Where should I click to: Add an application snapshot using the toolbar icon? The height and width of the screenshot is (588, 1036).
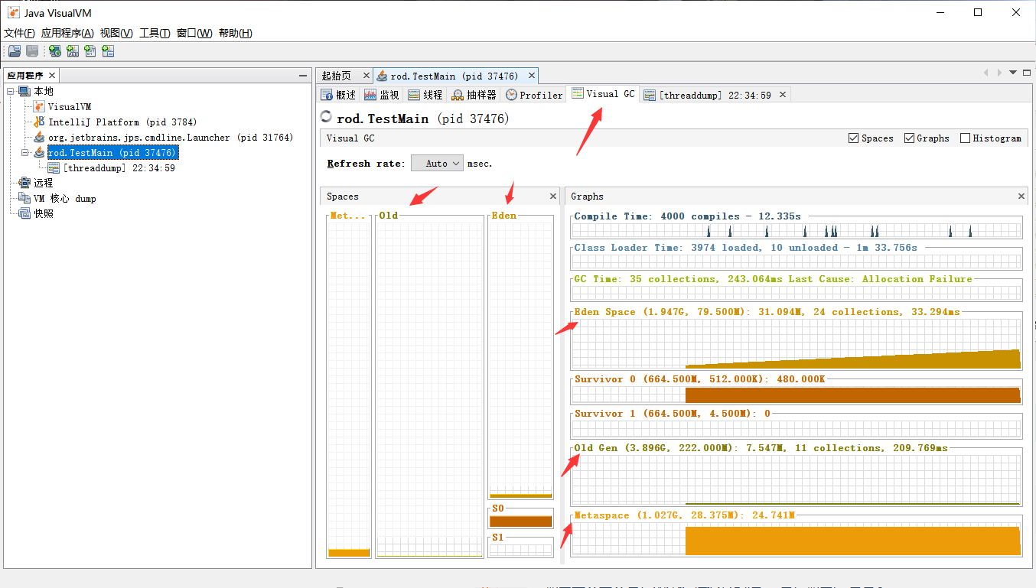click(108, 50)
